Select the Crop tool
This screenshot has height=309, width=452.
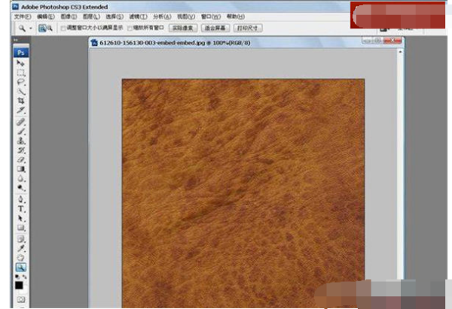tap(21, 101)
